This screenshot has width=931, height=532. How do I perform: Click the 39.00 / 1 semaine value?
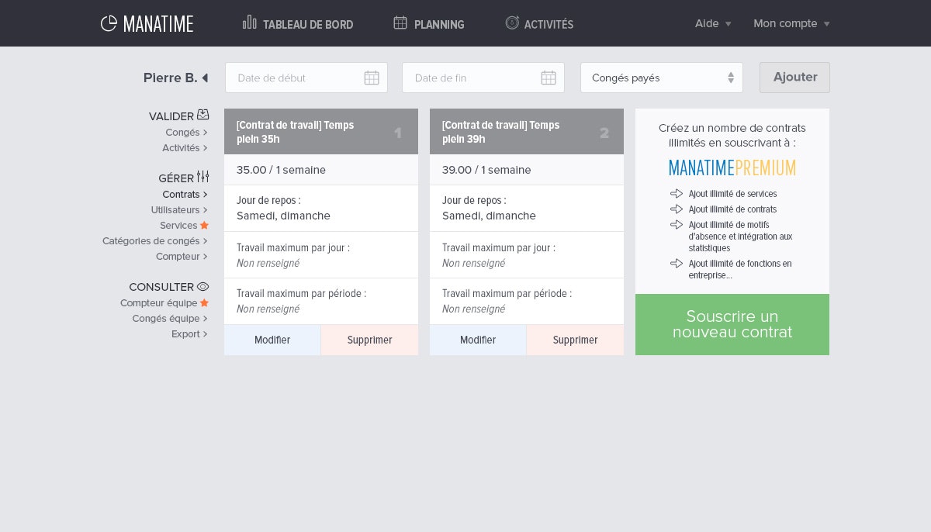486,170
